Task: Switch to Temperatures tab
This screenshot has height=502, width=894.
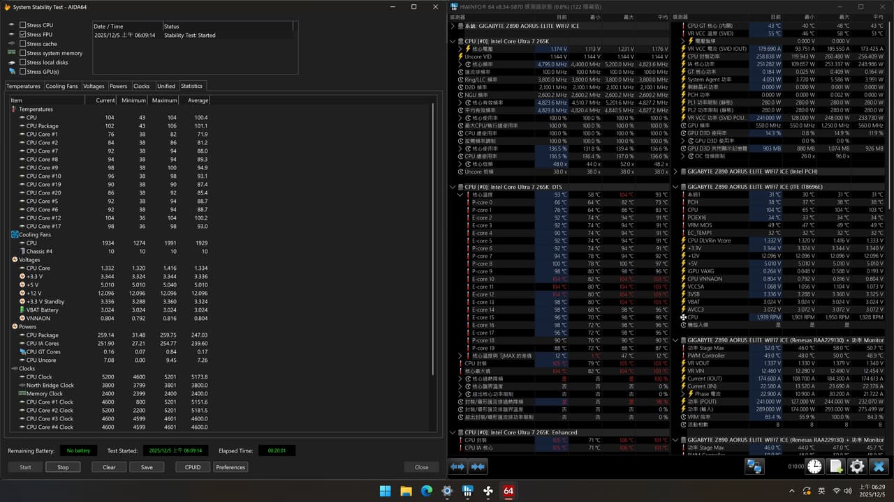Action: coord(24,86)
